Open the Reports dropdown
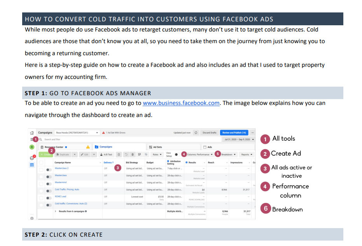This screenshot has height=246, width=362. [247, 155]
